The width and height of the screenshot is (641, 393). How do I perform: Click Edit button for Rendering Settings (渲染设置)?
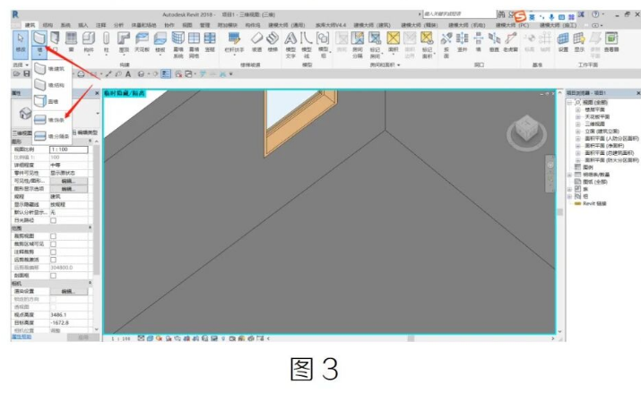click(x=68, y=291)
